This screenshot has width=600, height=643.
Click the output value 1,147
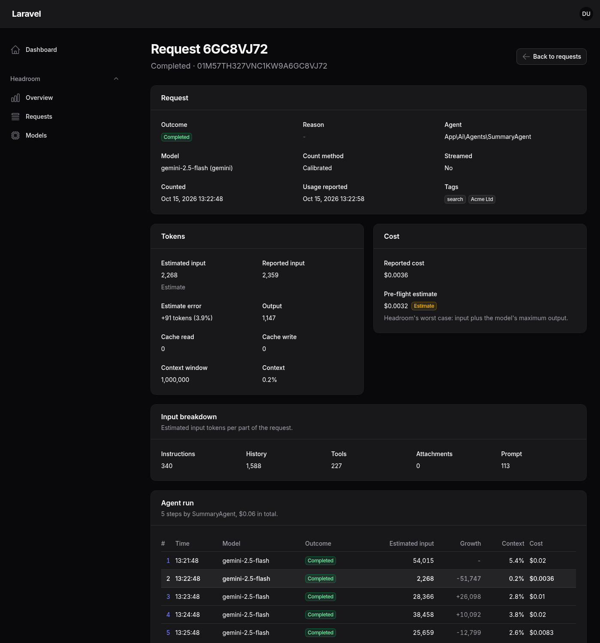click(x=269, y=318)
